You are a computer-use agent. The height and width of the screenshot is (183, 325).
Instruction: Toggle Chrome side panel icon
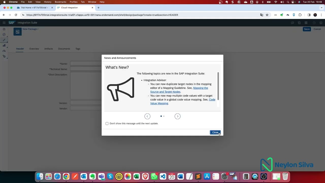(309, 15)
